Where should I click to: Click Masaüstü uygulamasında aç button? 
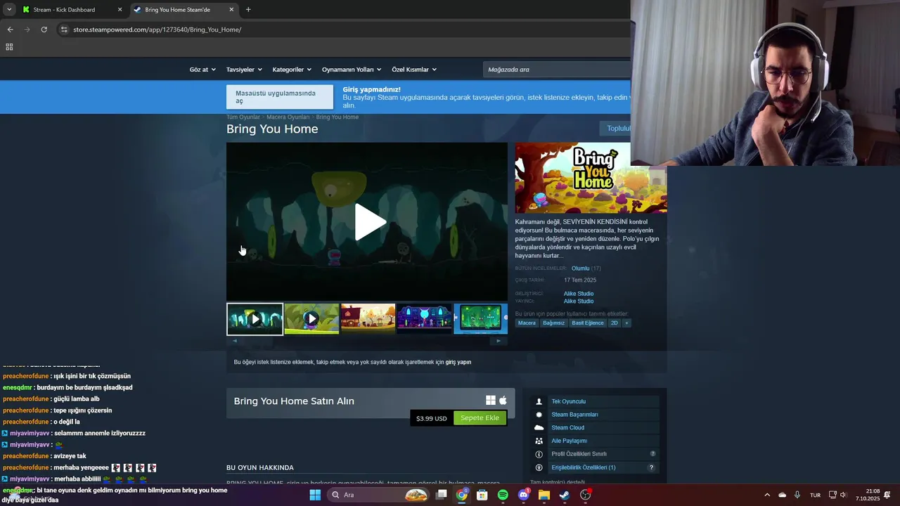280,97
